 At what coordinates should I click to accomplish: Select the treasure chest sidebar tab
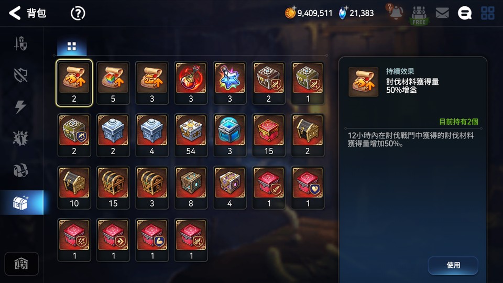(x=21, y=202)
